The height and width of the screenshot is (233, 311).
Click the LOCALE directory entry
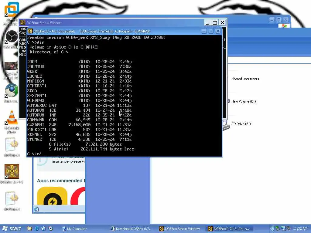click(x=79, y=76)
